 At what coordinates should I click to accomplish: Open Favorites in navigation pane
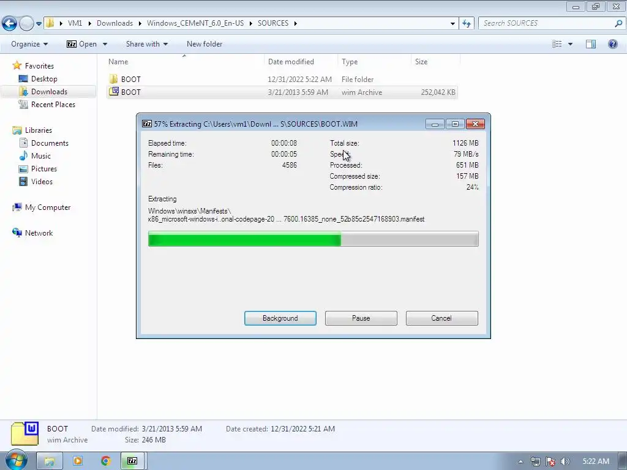[x=39, y=66]
